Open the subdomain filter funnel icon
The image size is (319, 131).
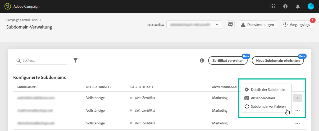[75, 60]
